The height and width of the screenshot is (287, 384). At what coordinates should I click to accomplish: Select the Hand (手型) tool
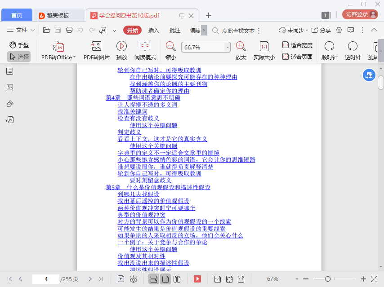click(x=19, y=45)
